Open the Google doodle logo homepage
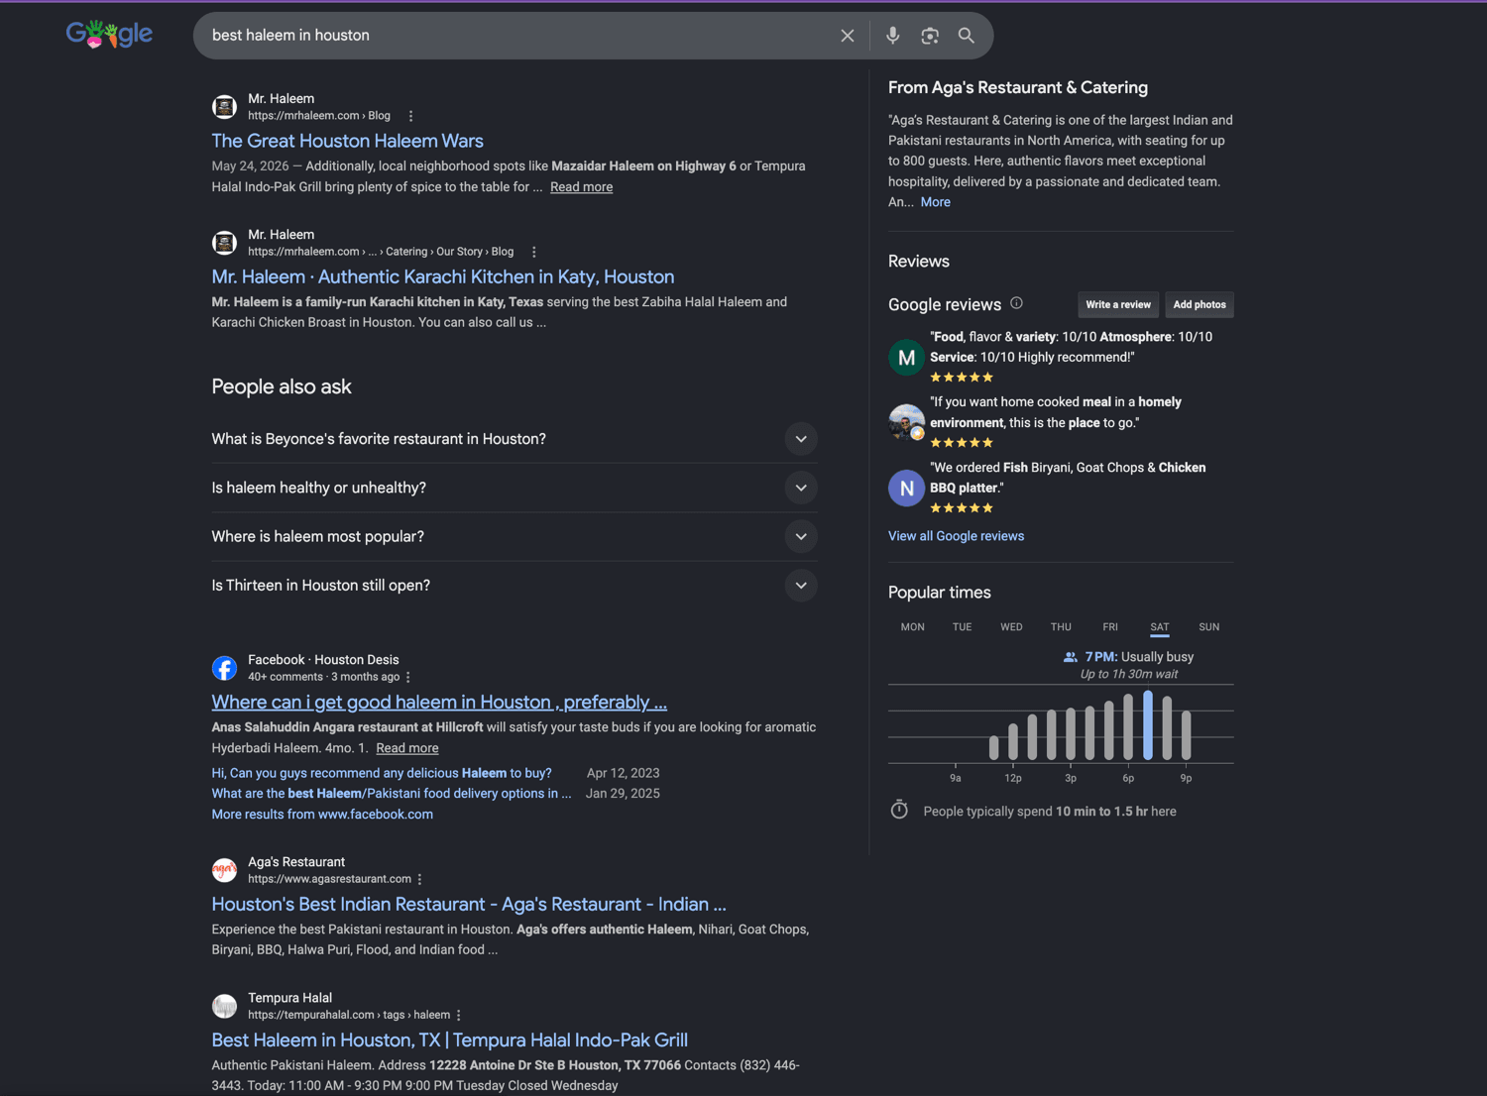This screenshot has width=1487, height=1096. coord(109,35)
